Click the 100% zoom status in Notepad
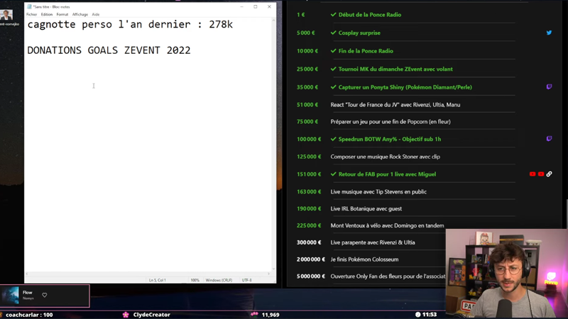The image size is (568, 319). (195, 280)
